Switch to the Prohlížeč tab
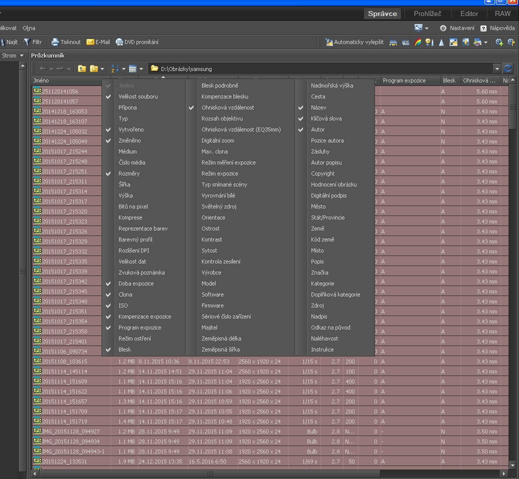The width and height of the screenshot is (519, 479). [427, 13]
